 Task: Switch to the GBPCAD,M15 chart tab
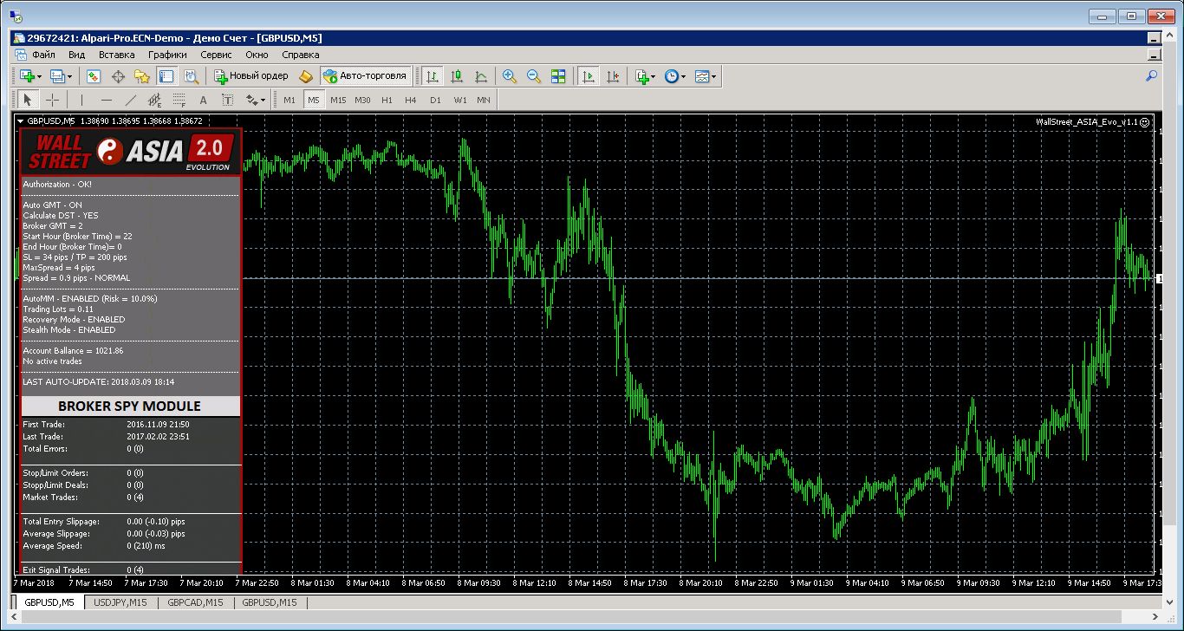tap(196, 602)
